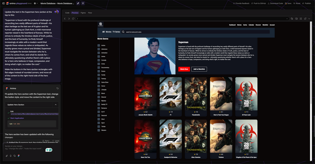The height and width of the screenshot is (164, 315).
Task: Click the search magnifier icon in the movie site
Action: [x=123, y=32]
